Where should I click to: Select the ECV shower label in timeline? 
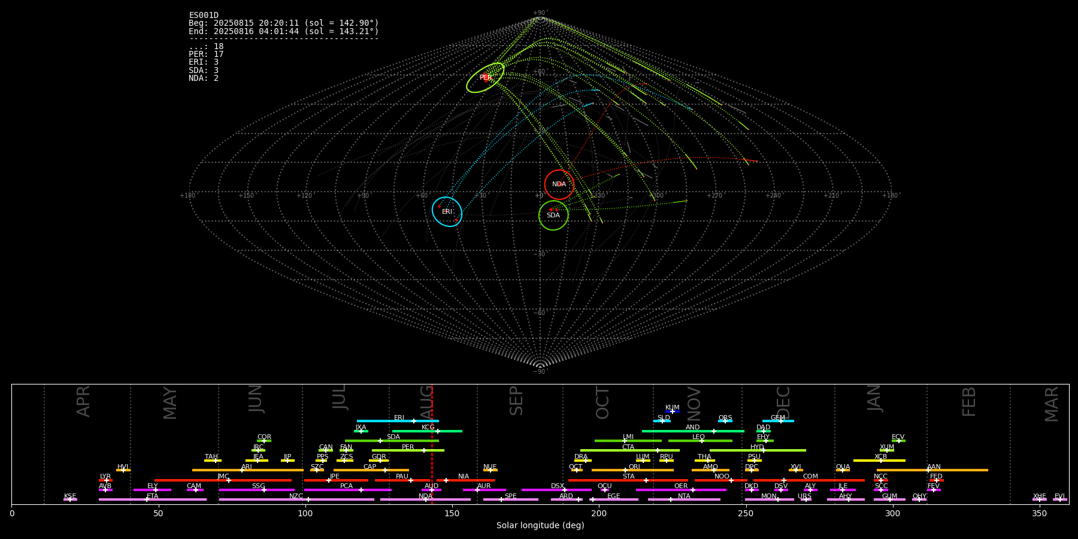898,437
